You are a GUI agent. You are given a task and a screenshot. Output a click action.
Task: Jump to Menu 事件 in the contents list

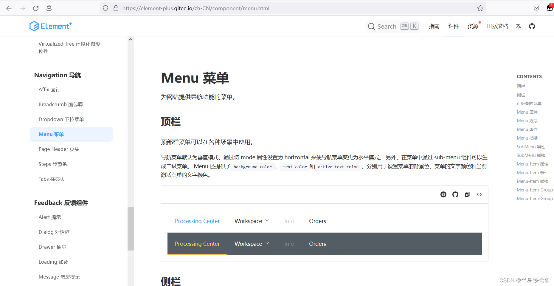coord(527,129)
